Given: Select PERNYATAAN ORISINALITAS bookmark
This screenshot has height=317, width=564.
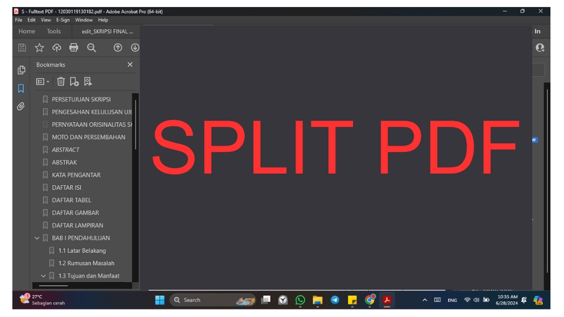Looking at the screenshot, I should point(92,124).
